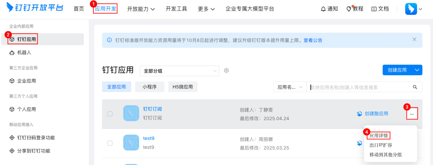Click the 钉钉订阅 app thumbnail icon

(x=131, y=114)
